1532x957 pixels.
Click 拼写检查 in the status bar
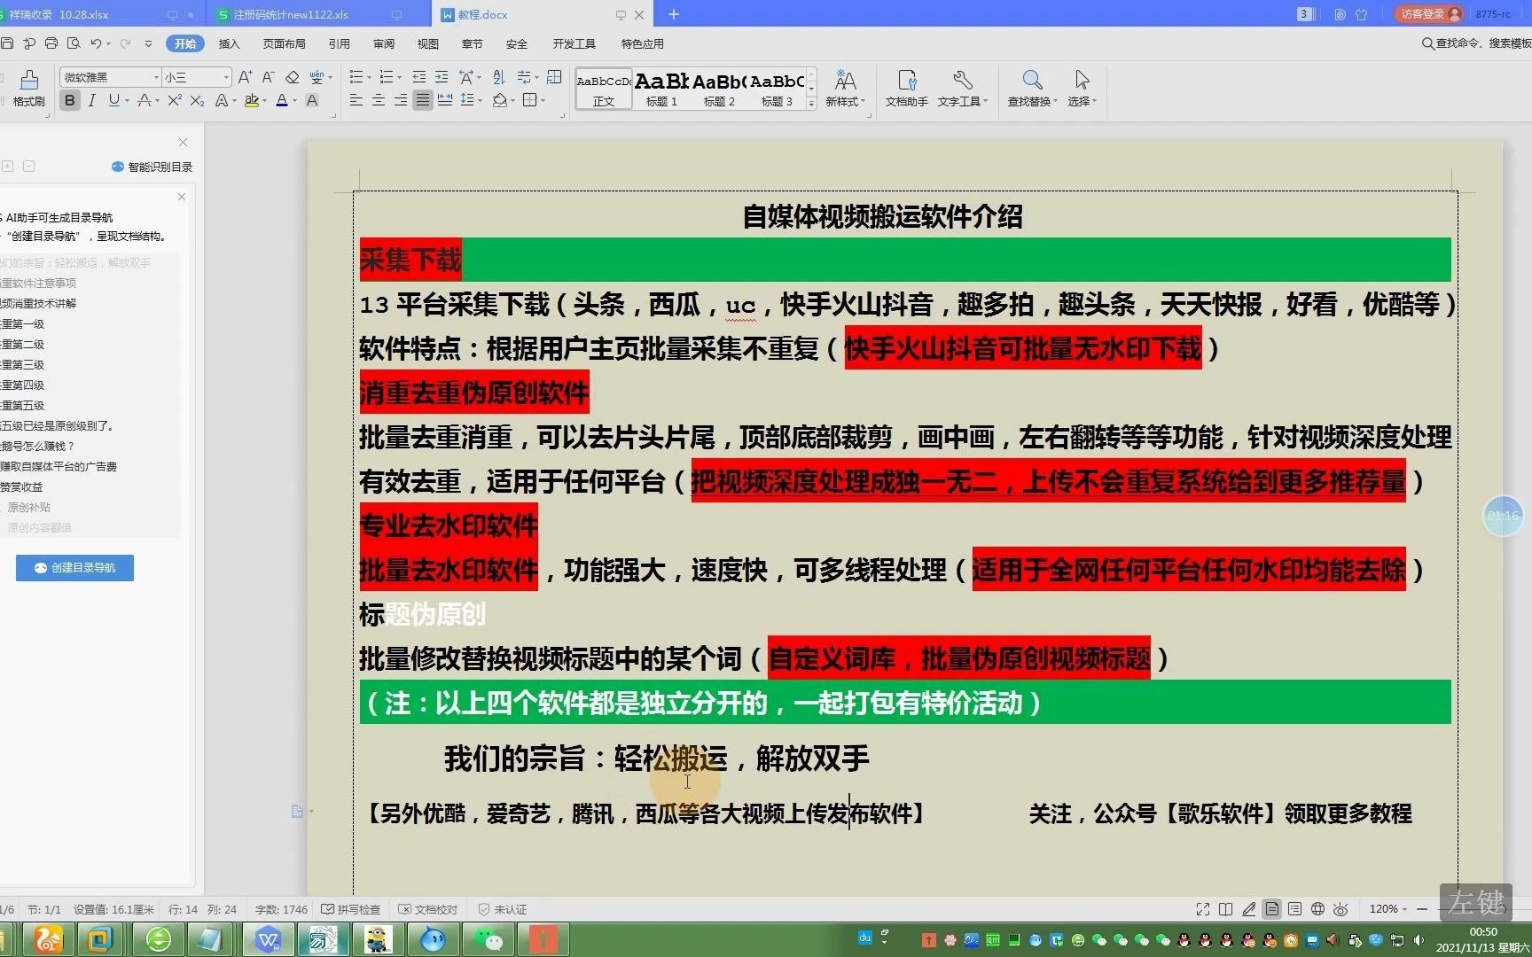pos(350,909)
